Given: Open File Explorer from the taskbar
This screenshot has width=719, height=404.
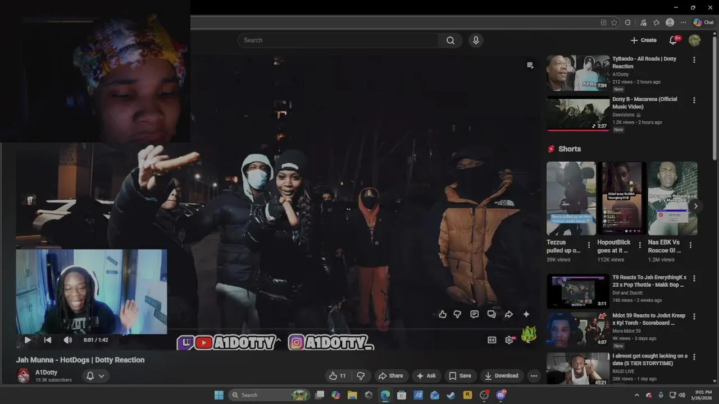Looking at the screenshot, I should tap(352, 395).
